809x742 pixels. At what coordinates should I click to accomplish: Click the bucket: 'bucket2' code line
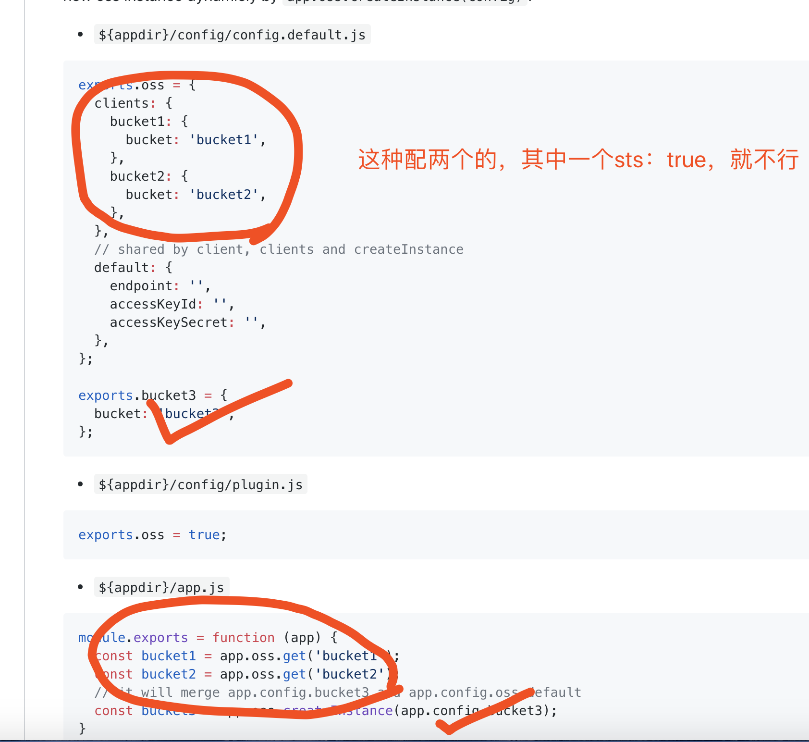[x=196, y=195]
